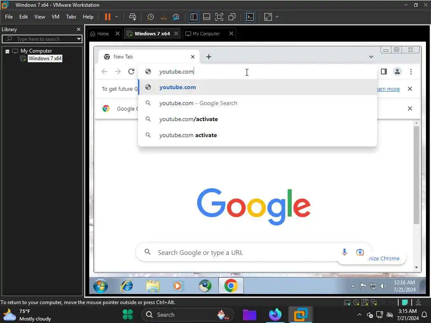This screenshot has width=431, height=323.
Task: Open Windows Explorer from the Windows 7 taskbar
Action: 153,286
